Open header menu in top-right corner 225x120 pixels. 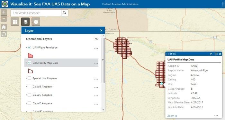(x=223, y=4)
